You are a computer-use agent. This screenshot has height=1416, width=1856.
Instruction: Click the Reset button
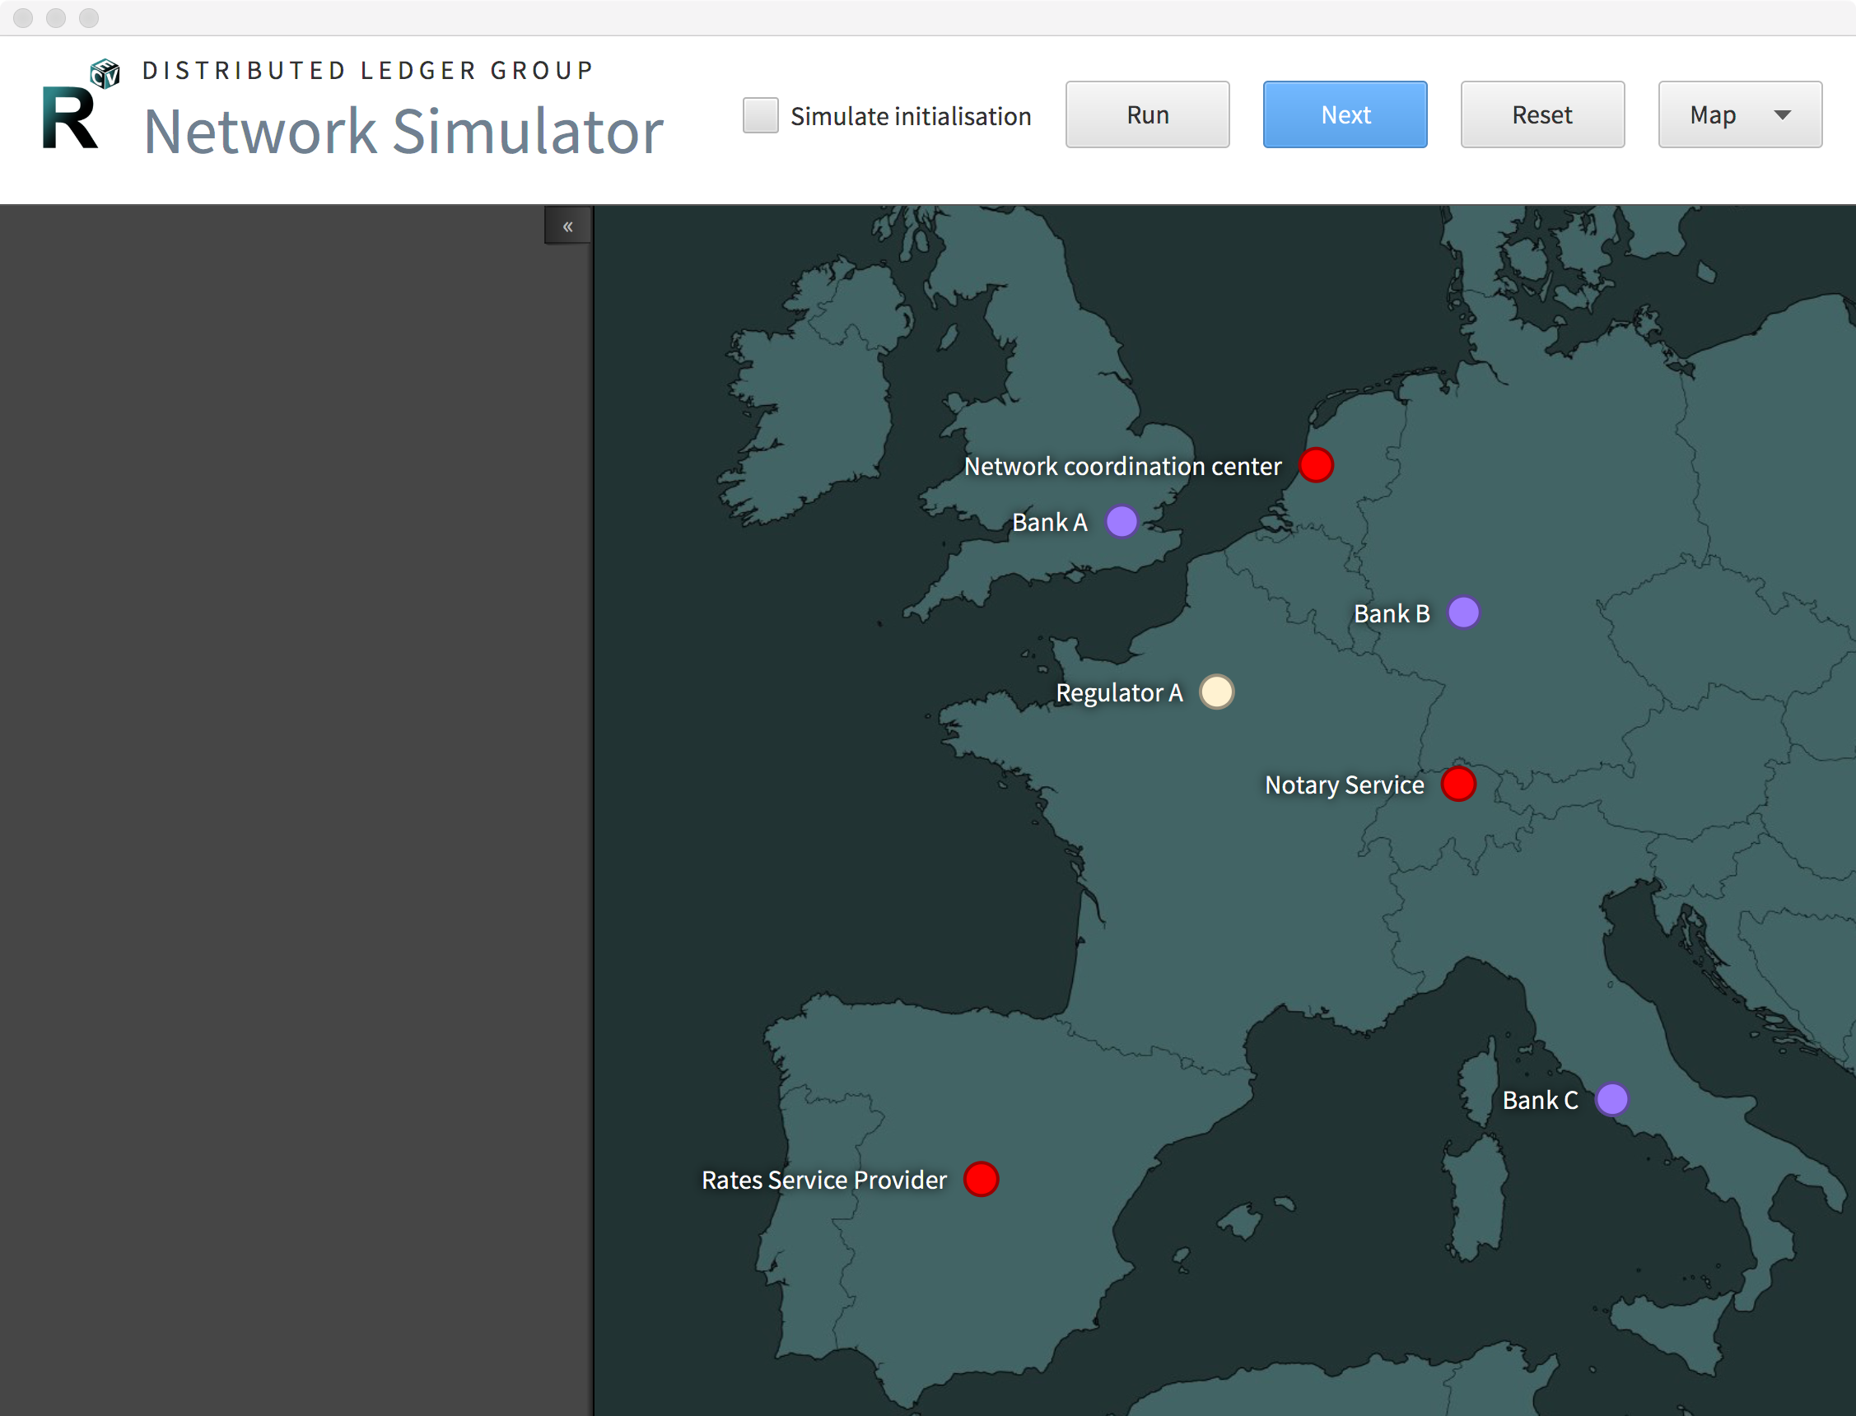(x=1542, y=114)
